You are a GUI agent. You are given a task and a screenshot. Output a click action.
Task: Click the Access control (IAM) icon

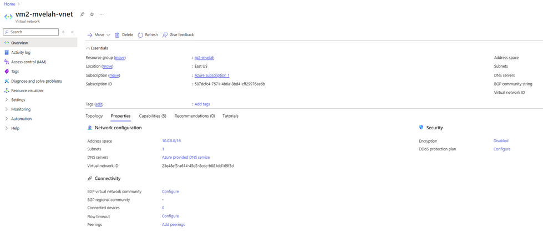coord(7,62)
